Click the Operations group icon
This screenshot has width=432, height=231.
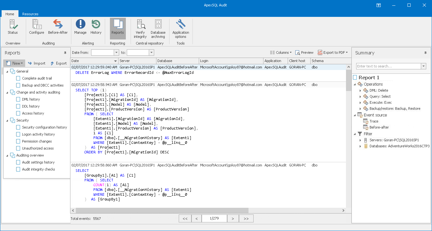click(x=360, y=84)
